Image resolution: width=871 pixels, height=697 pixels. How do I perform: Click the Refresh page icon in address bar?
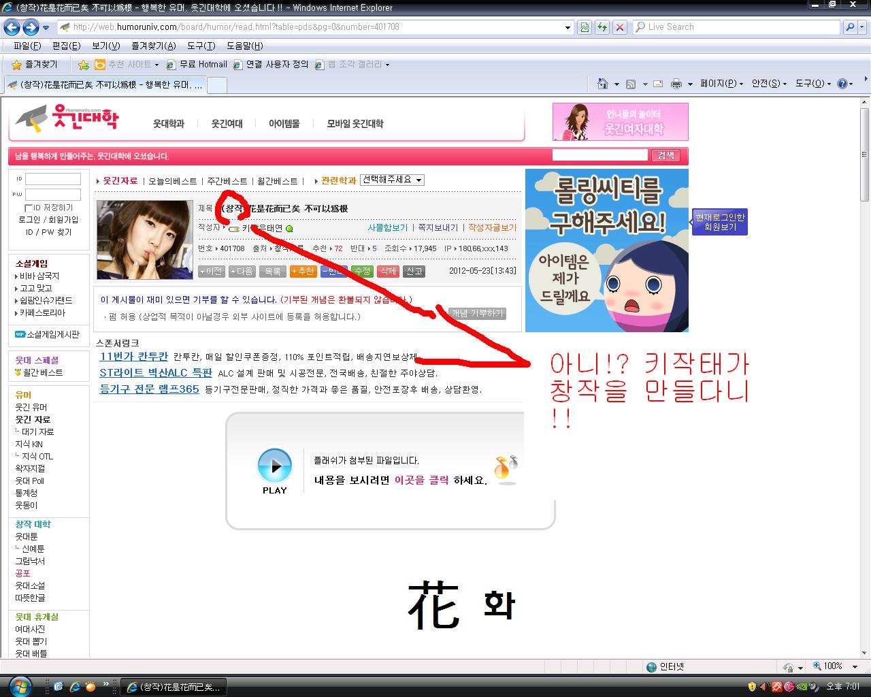[602, 27]
